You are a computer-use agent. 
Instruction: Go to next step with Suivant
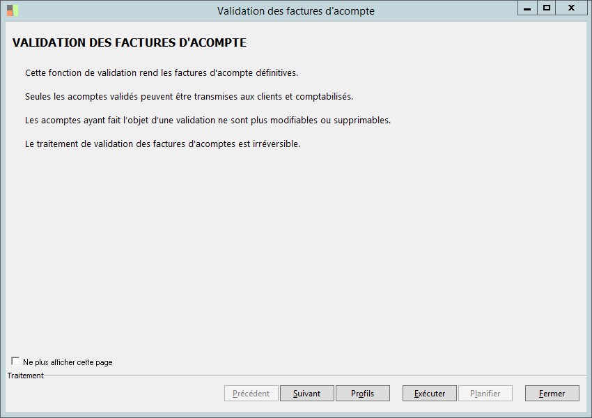point(306,394)
